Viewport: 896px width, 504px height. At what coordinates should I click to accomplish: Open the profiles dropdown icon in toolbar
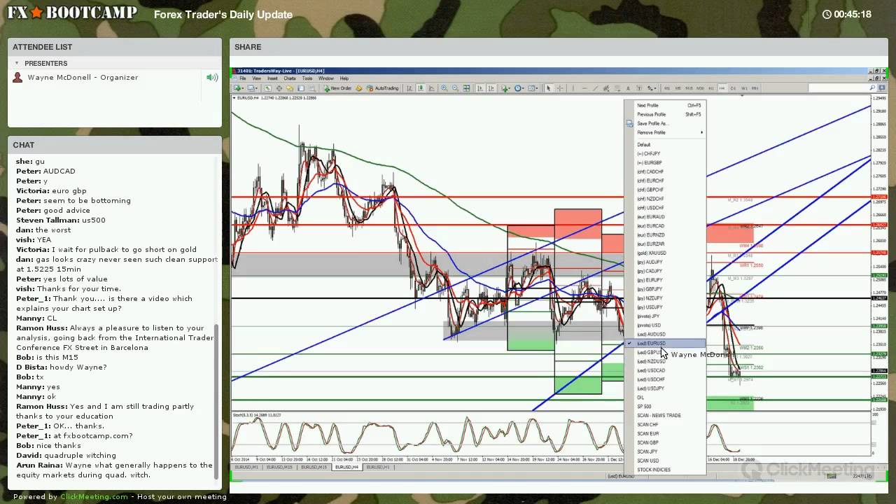(x=252, y=88)
